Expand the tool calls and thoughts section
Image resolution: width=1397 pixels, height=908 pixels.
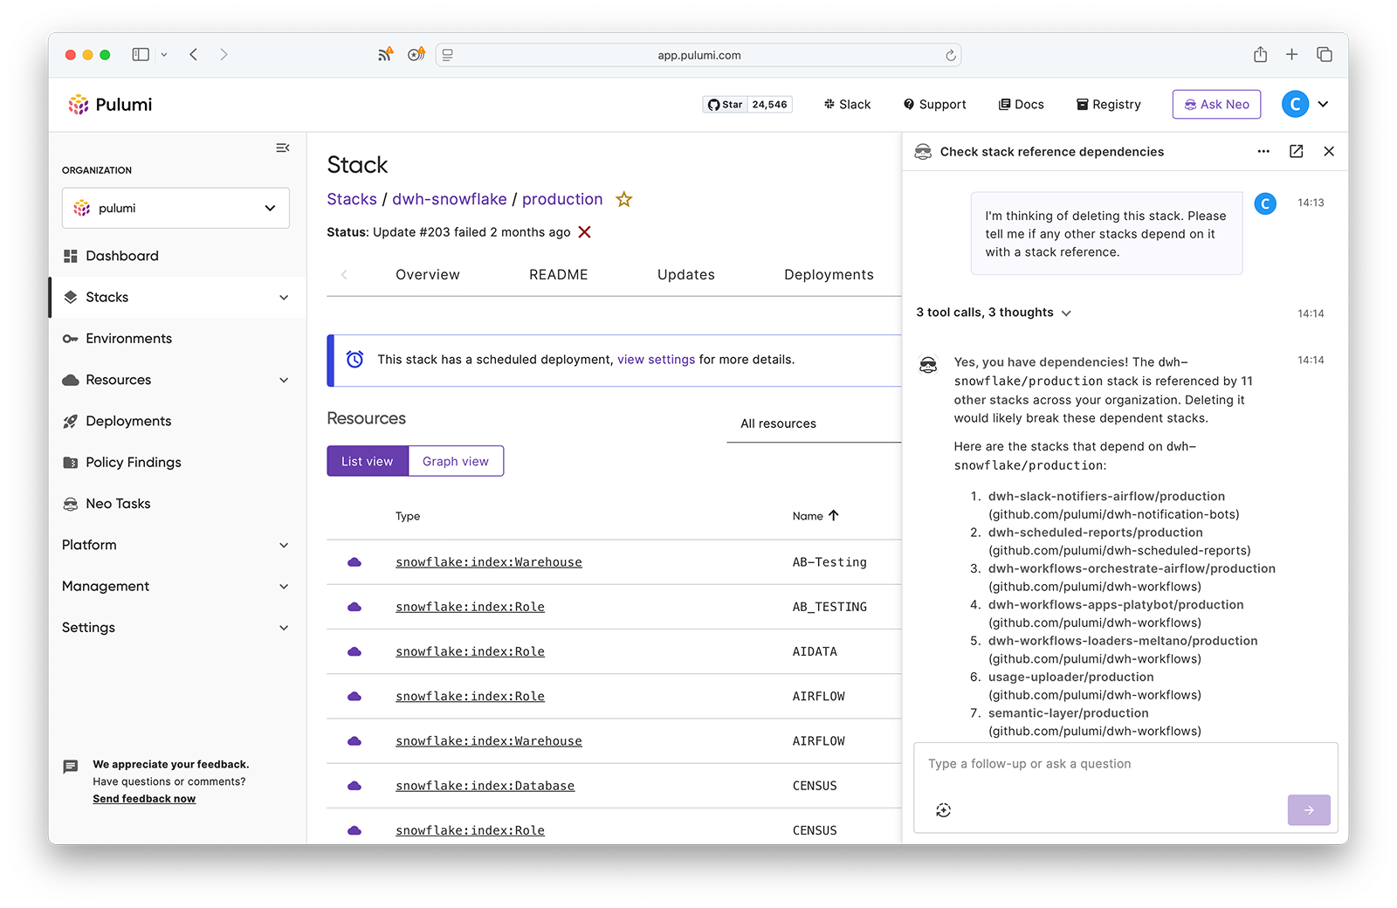tap(993, 313)
